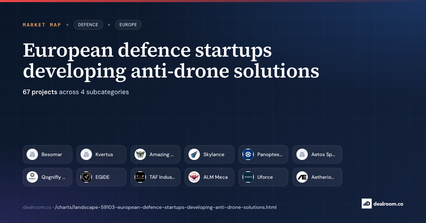Image resolution: width=426 pixels, height=223 pixels.
Task: Click the Uforce logo icon
Action: [248, 177]
